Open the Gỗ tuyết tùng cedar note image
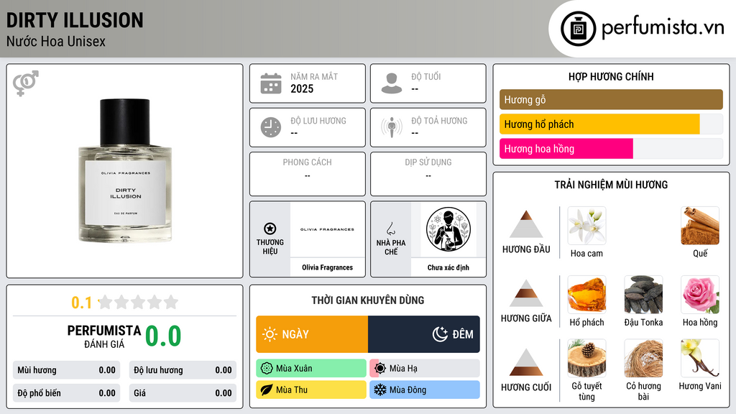This screenshot has height=414, width=736. coord(586,359)
